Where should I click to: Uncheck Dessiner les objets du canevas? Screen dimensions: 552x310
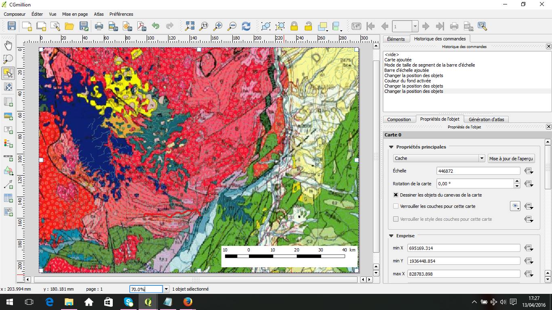tap(395, 195)
